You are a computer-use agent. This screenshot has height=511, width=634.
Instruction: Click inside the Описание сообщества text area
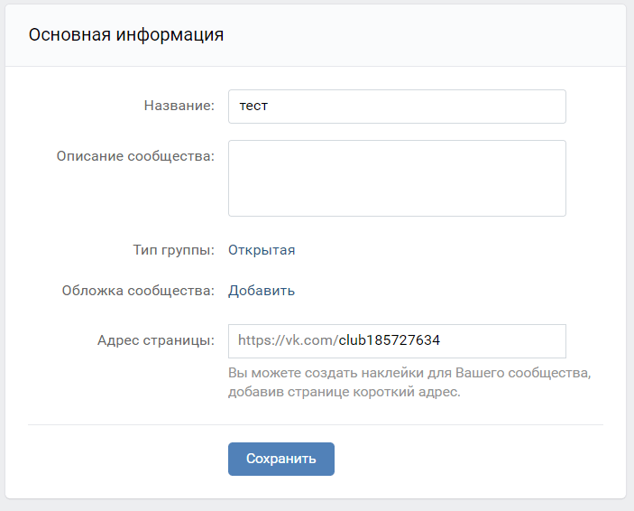click(397, 178)
